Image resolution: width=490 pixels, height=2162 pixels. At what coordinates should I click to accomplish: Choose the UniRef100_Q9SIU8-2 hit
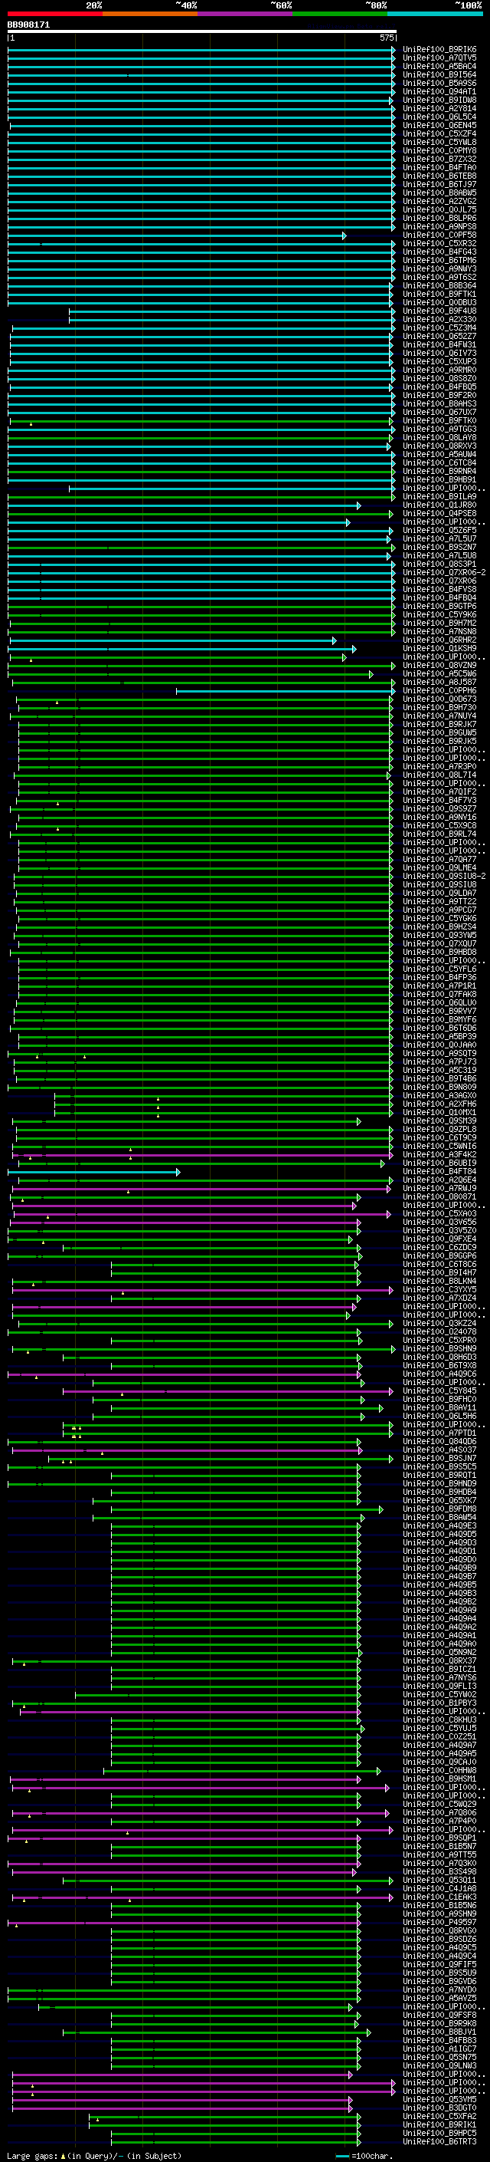click(444, 876)
